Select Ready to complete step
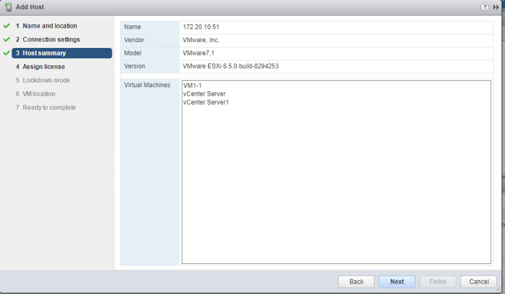Screen dimensions: 505x294 pos(49,107)
